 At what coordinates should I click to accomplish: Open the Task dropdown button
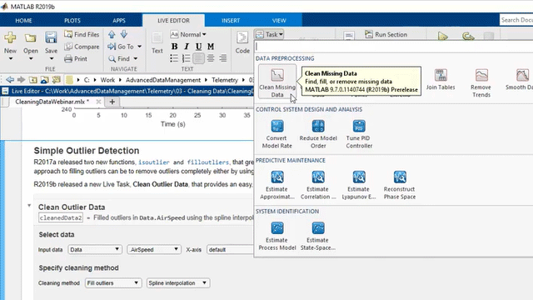point(269,34)
